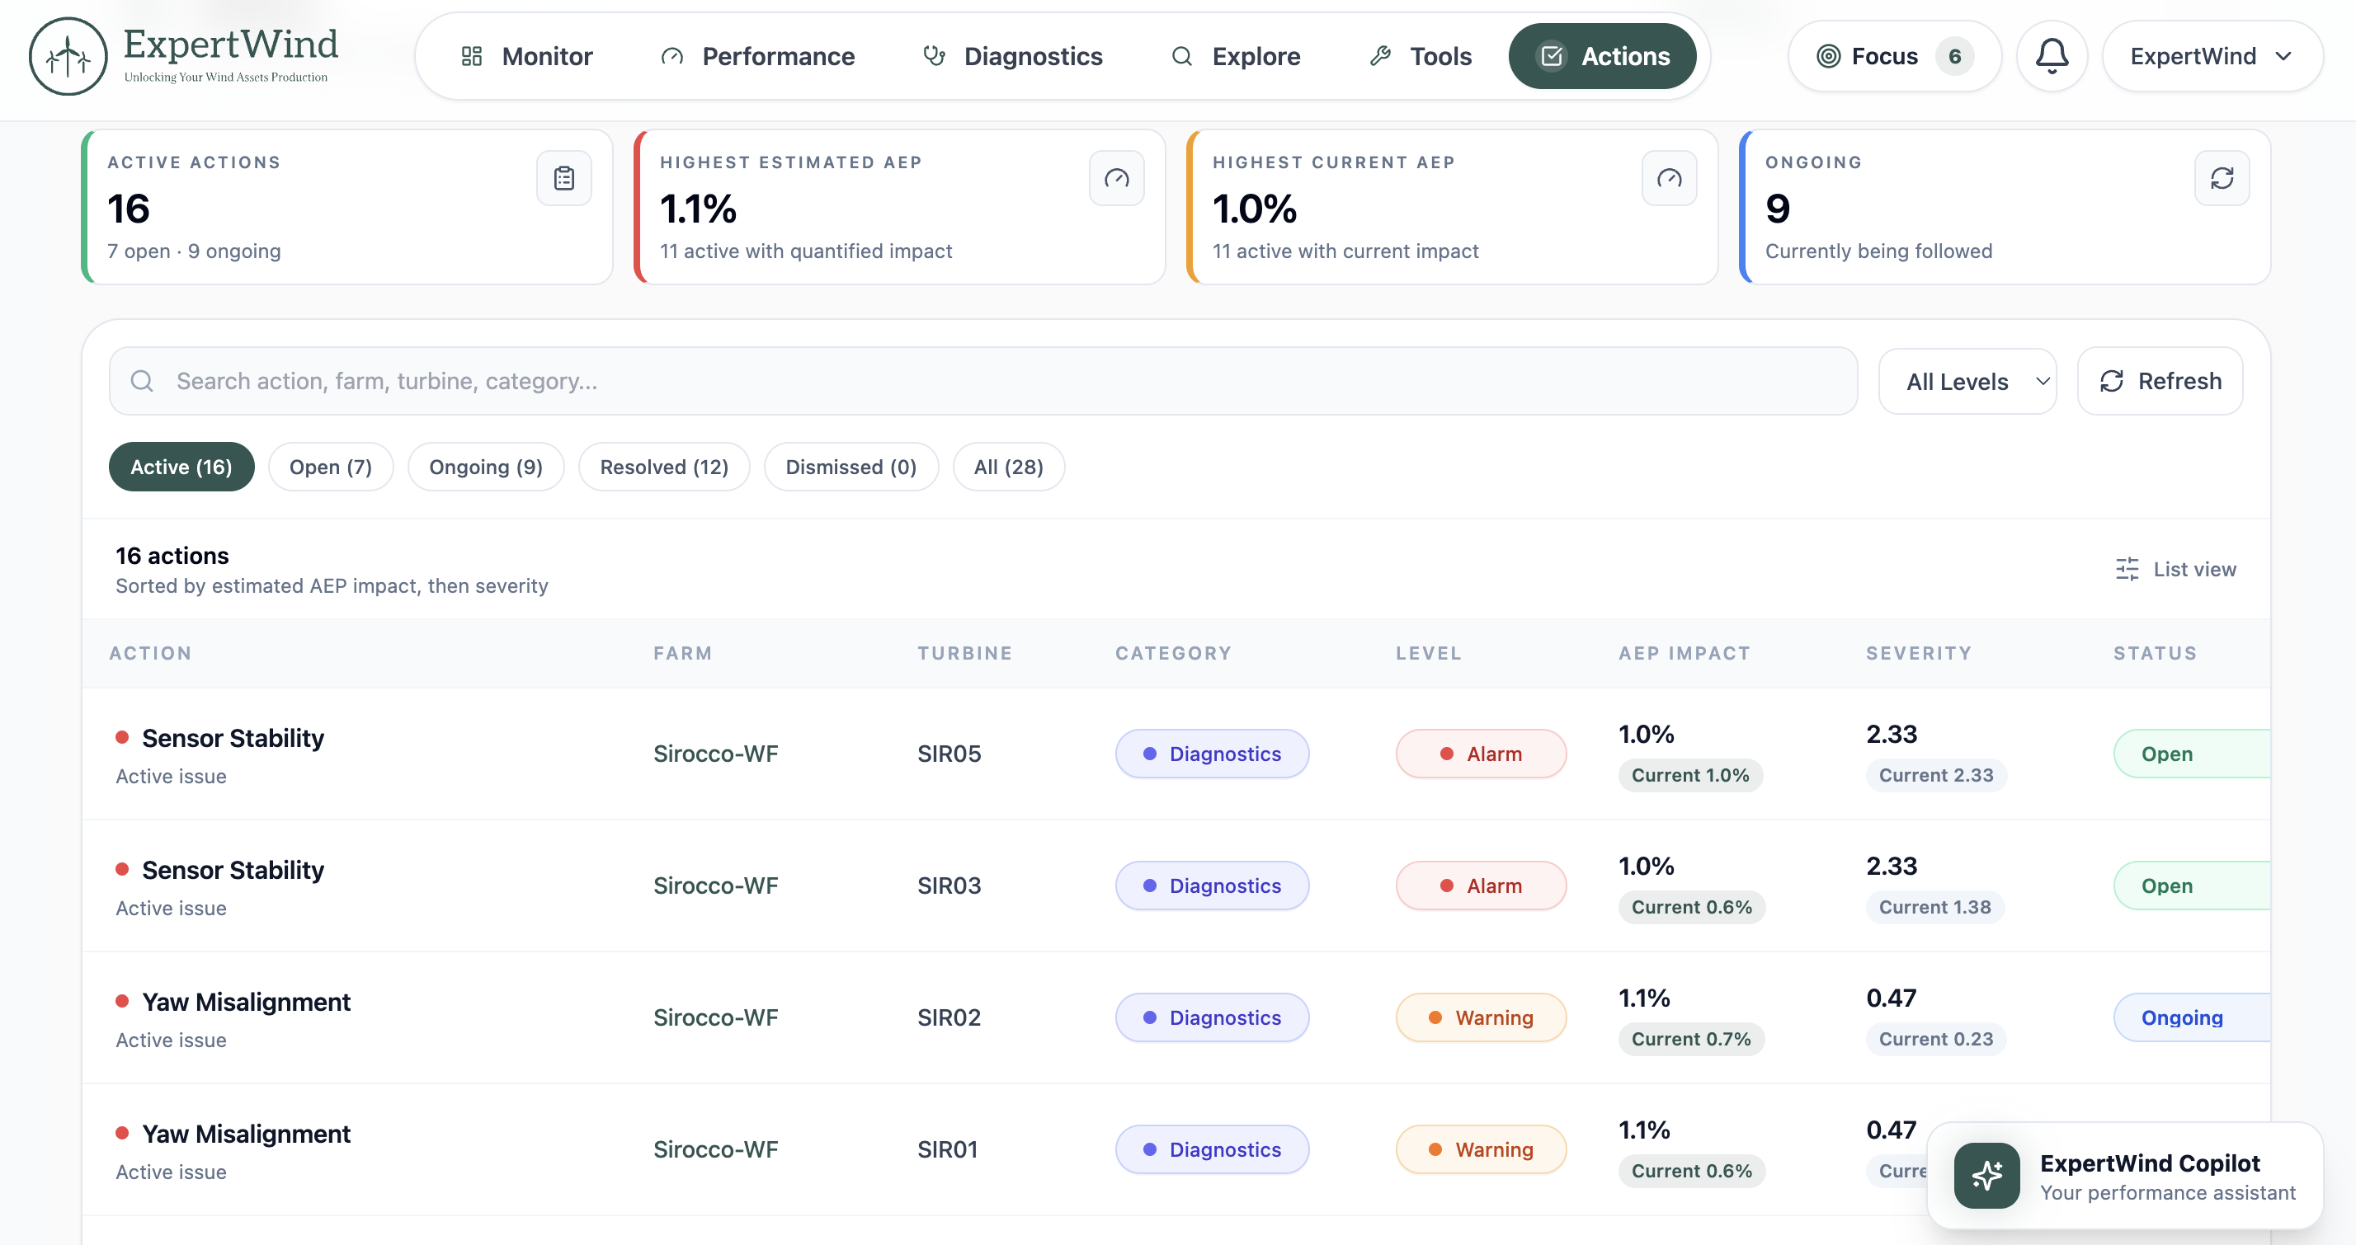Click the sync icon in Ongoing card

click(x=2222, y=178)
